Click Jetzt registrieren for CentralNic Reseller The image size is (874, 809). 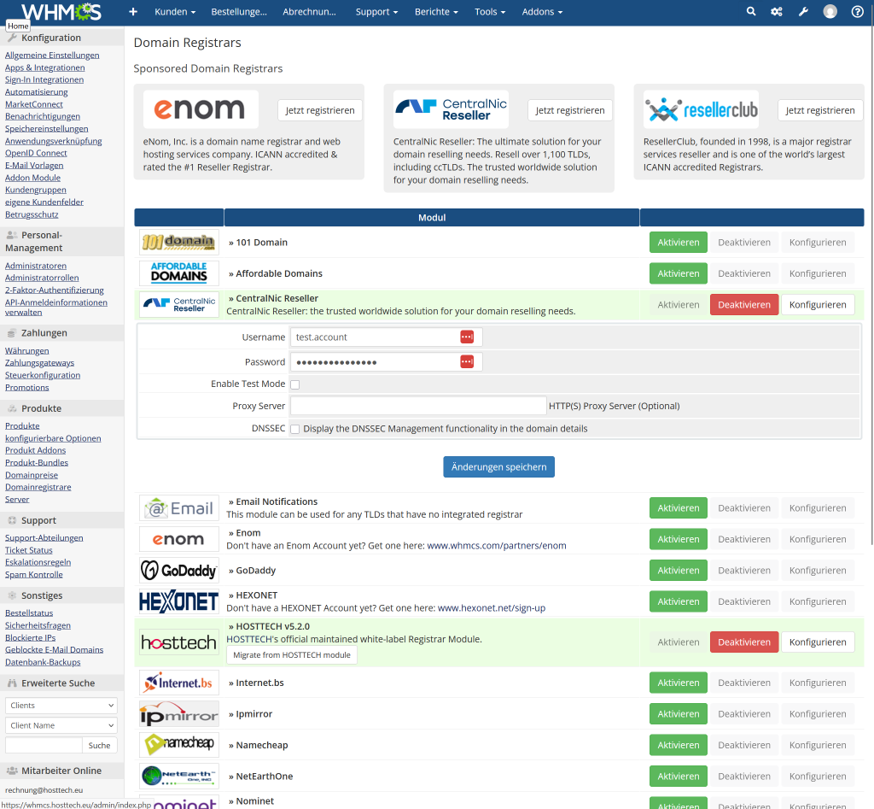pos(569,110)
